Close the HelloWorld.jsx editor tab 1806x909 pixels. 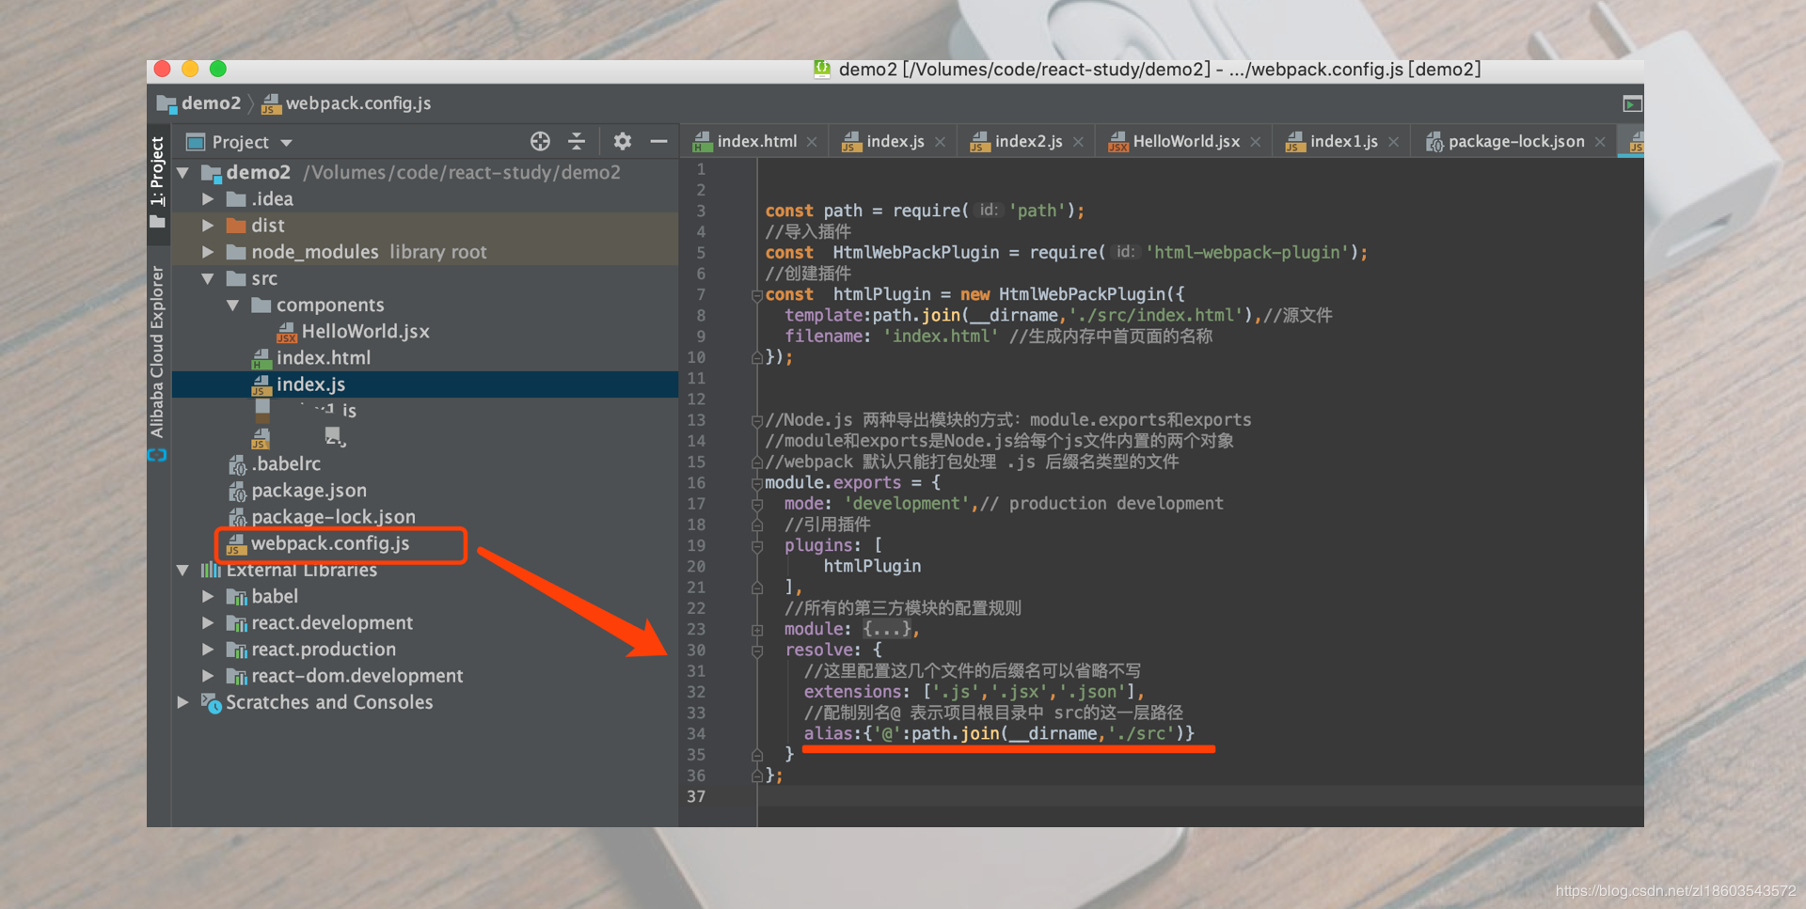pos(1255,142)
